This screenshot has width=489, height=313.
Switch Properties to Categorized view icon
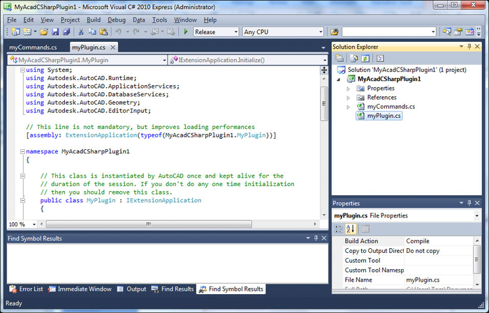click(339, 229)
